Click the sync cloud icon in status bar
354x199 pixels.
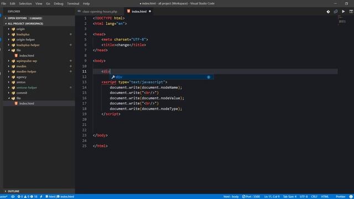click(13, 197)
